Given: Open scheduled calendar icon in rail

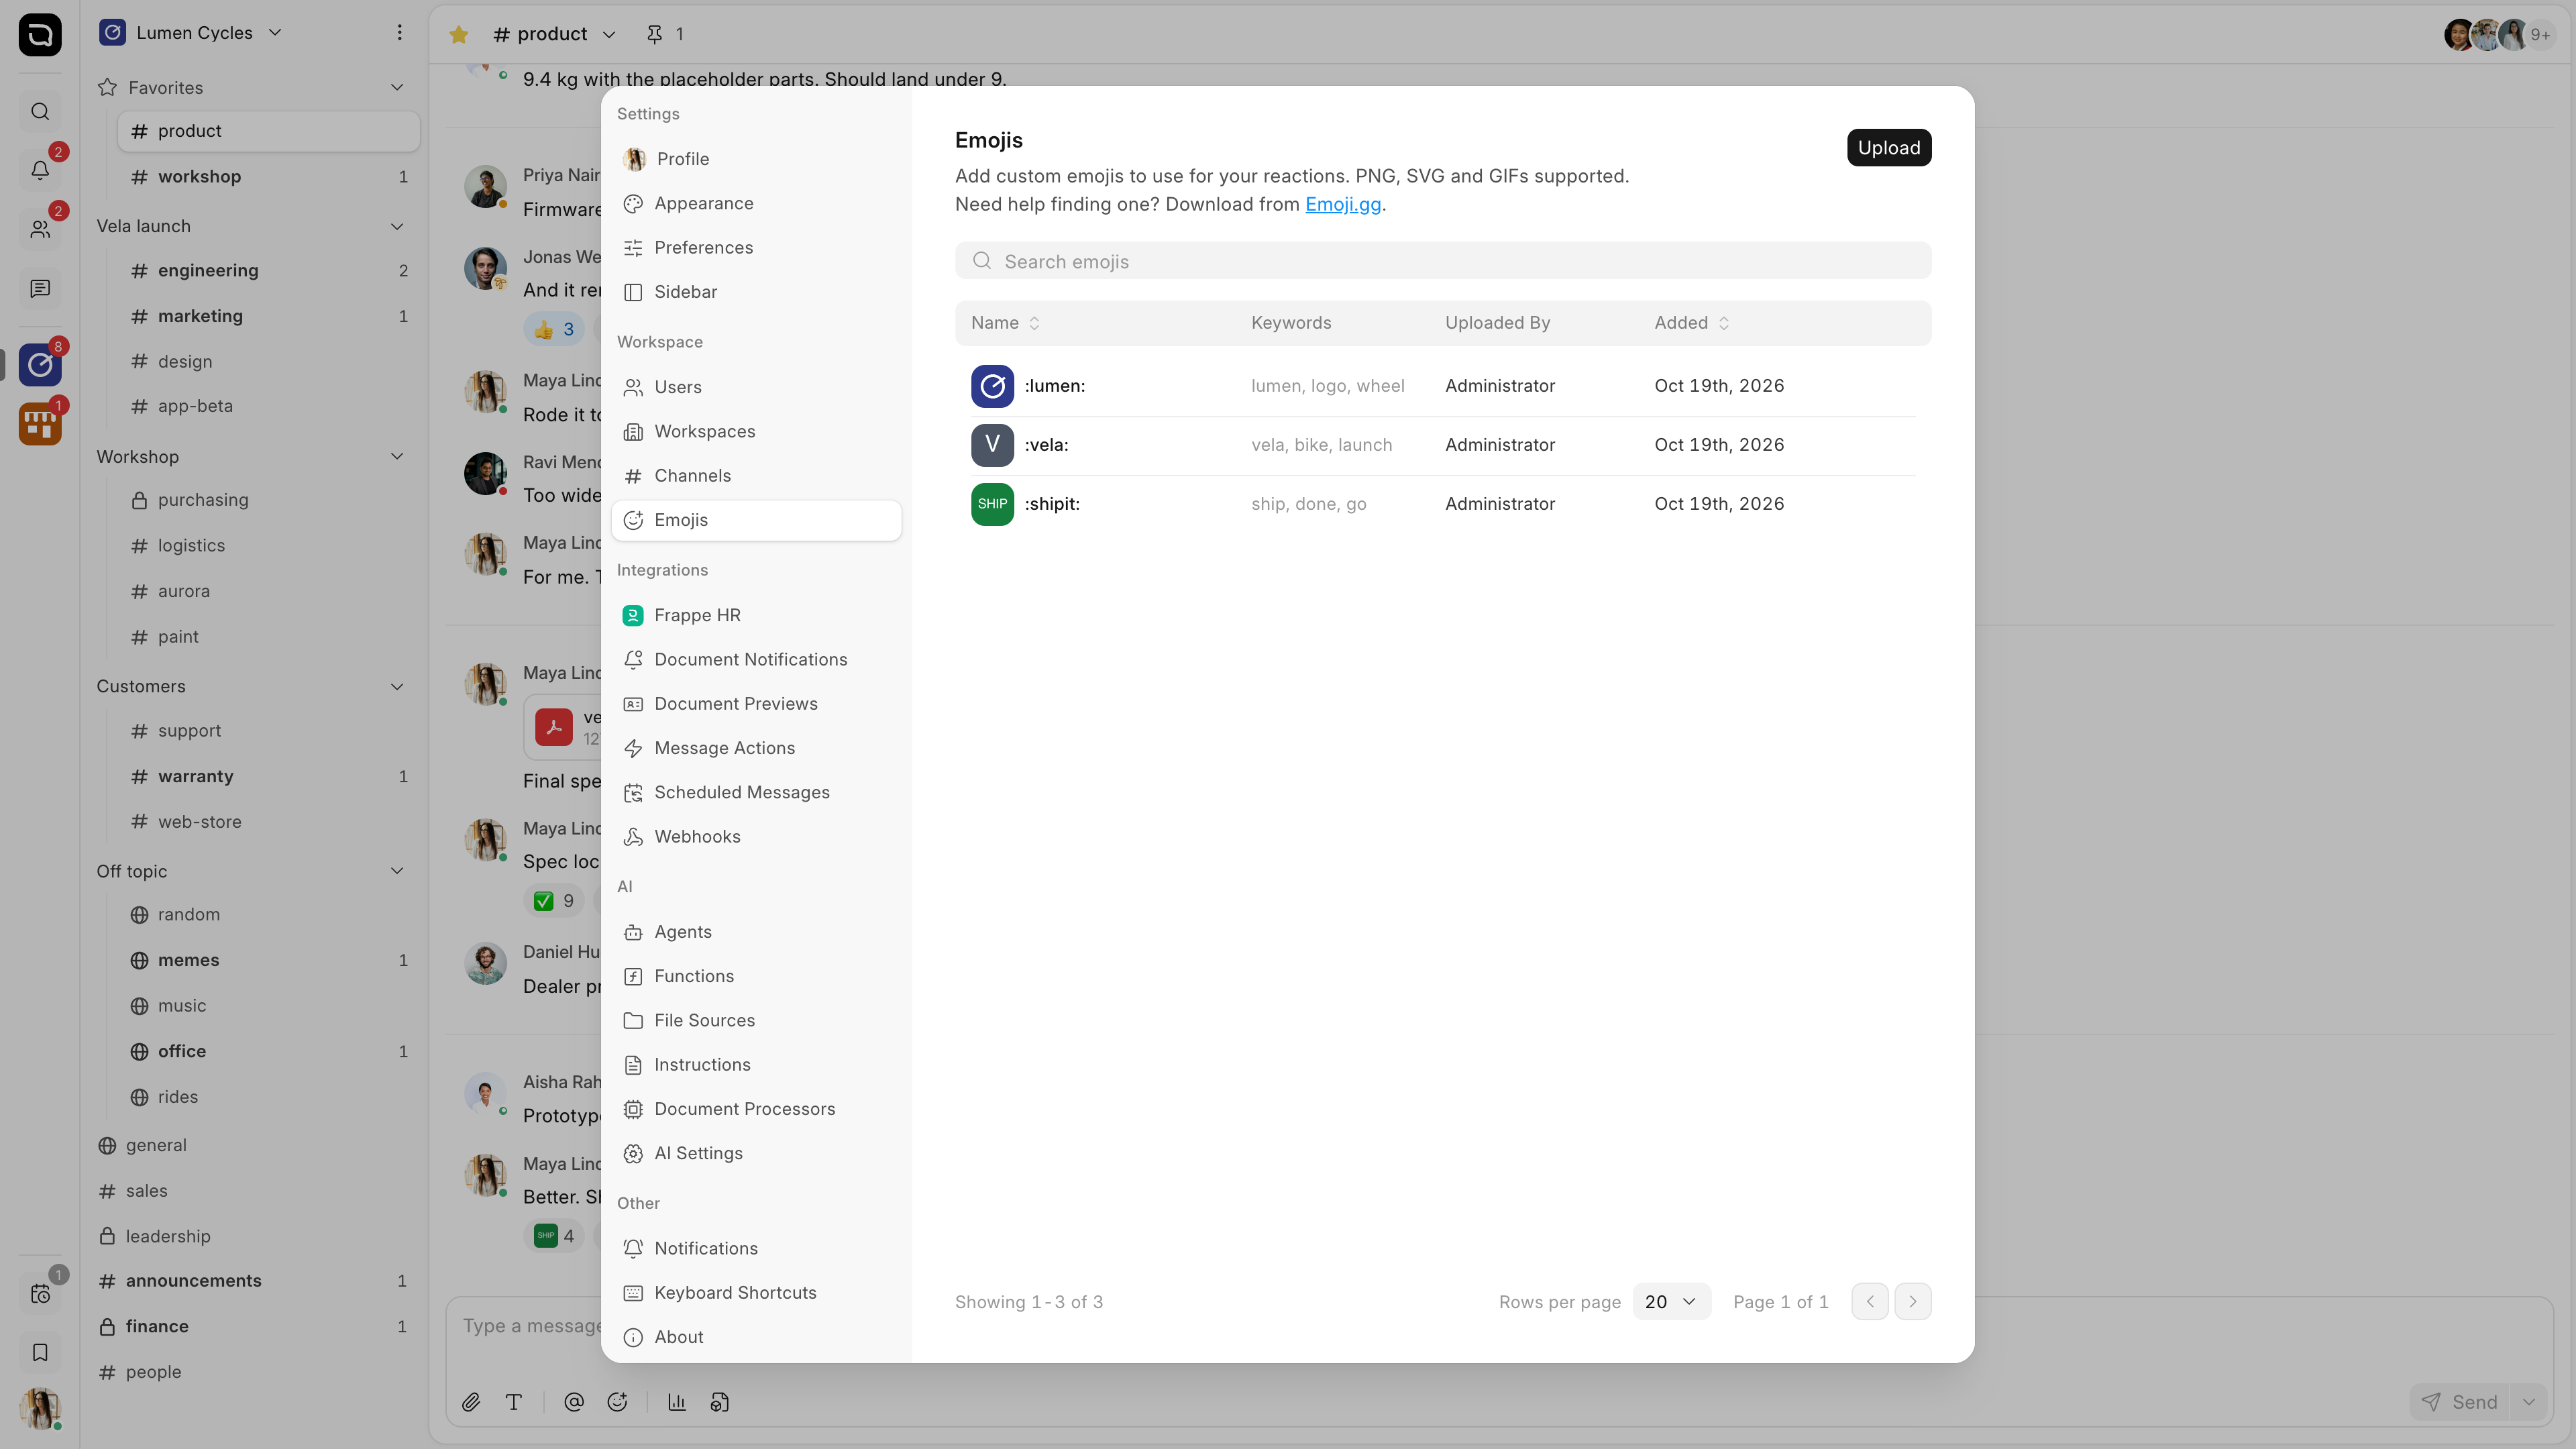Looking at the screenshot, I should click(x=40, y=1293).
